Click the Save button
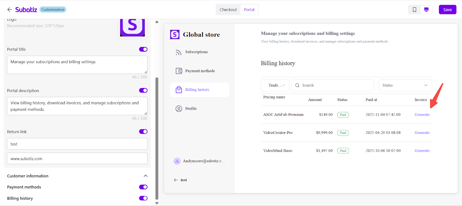Image resolution: width=462 pixels, height=206 pixels. click(447, 10)
